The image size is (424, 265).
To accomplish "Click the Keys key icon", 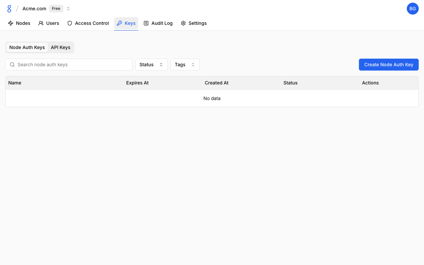I will [120, 23].
